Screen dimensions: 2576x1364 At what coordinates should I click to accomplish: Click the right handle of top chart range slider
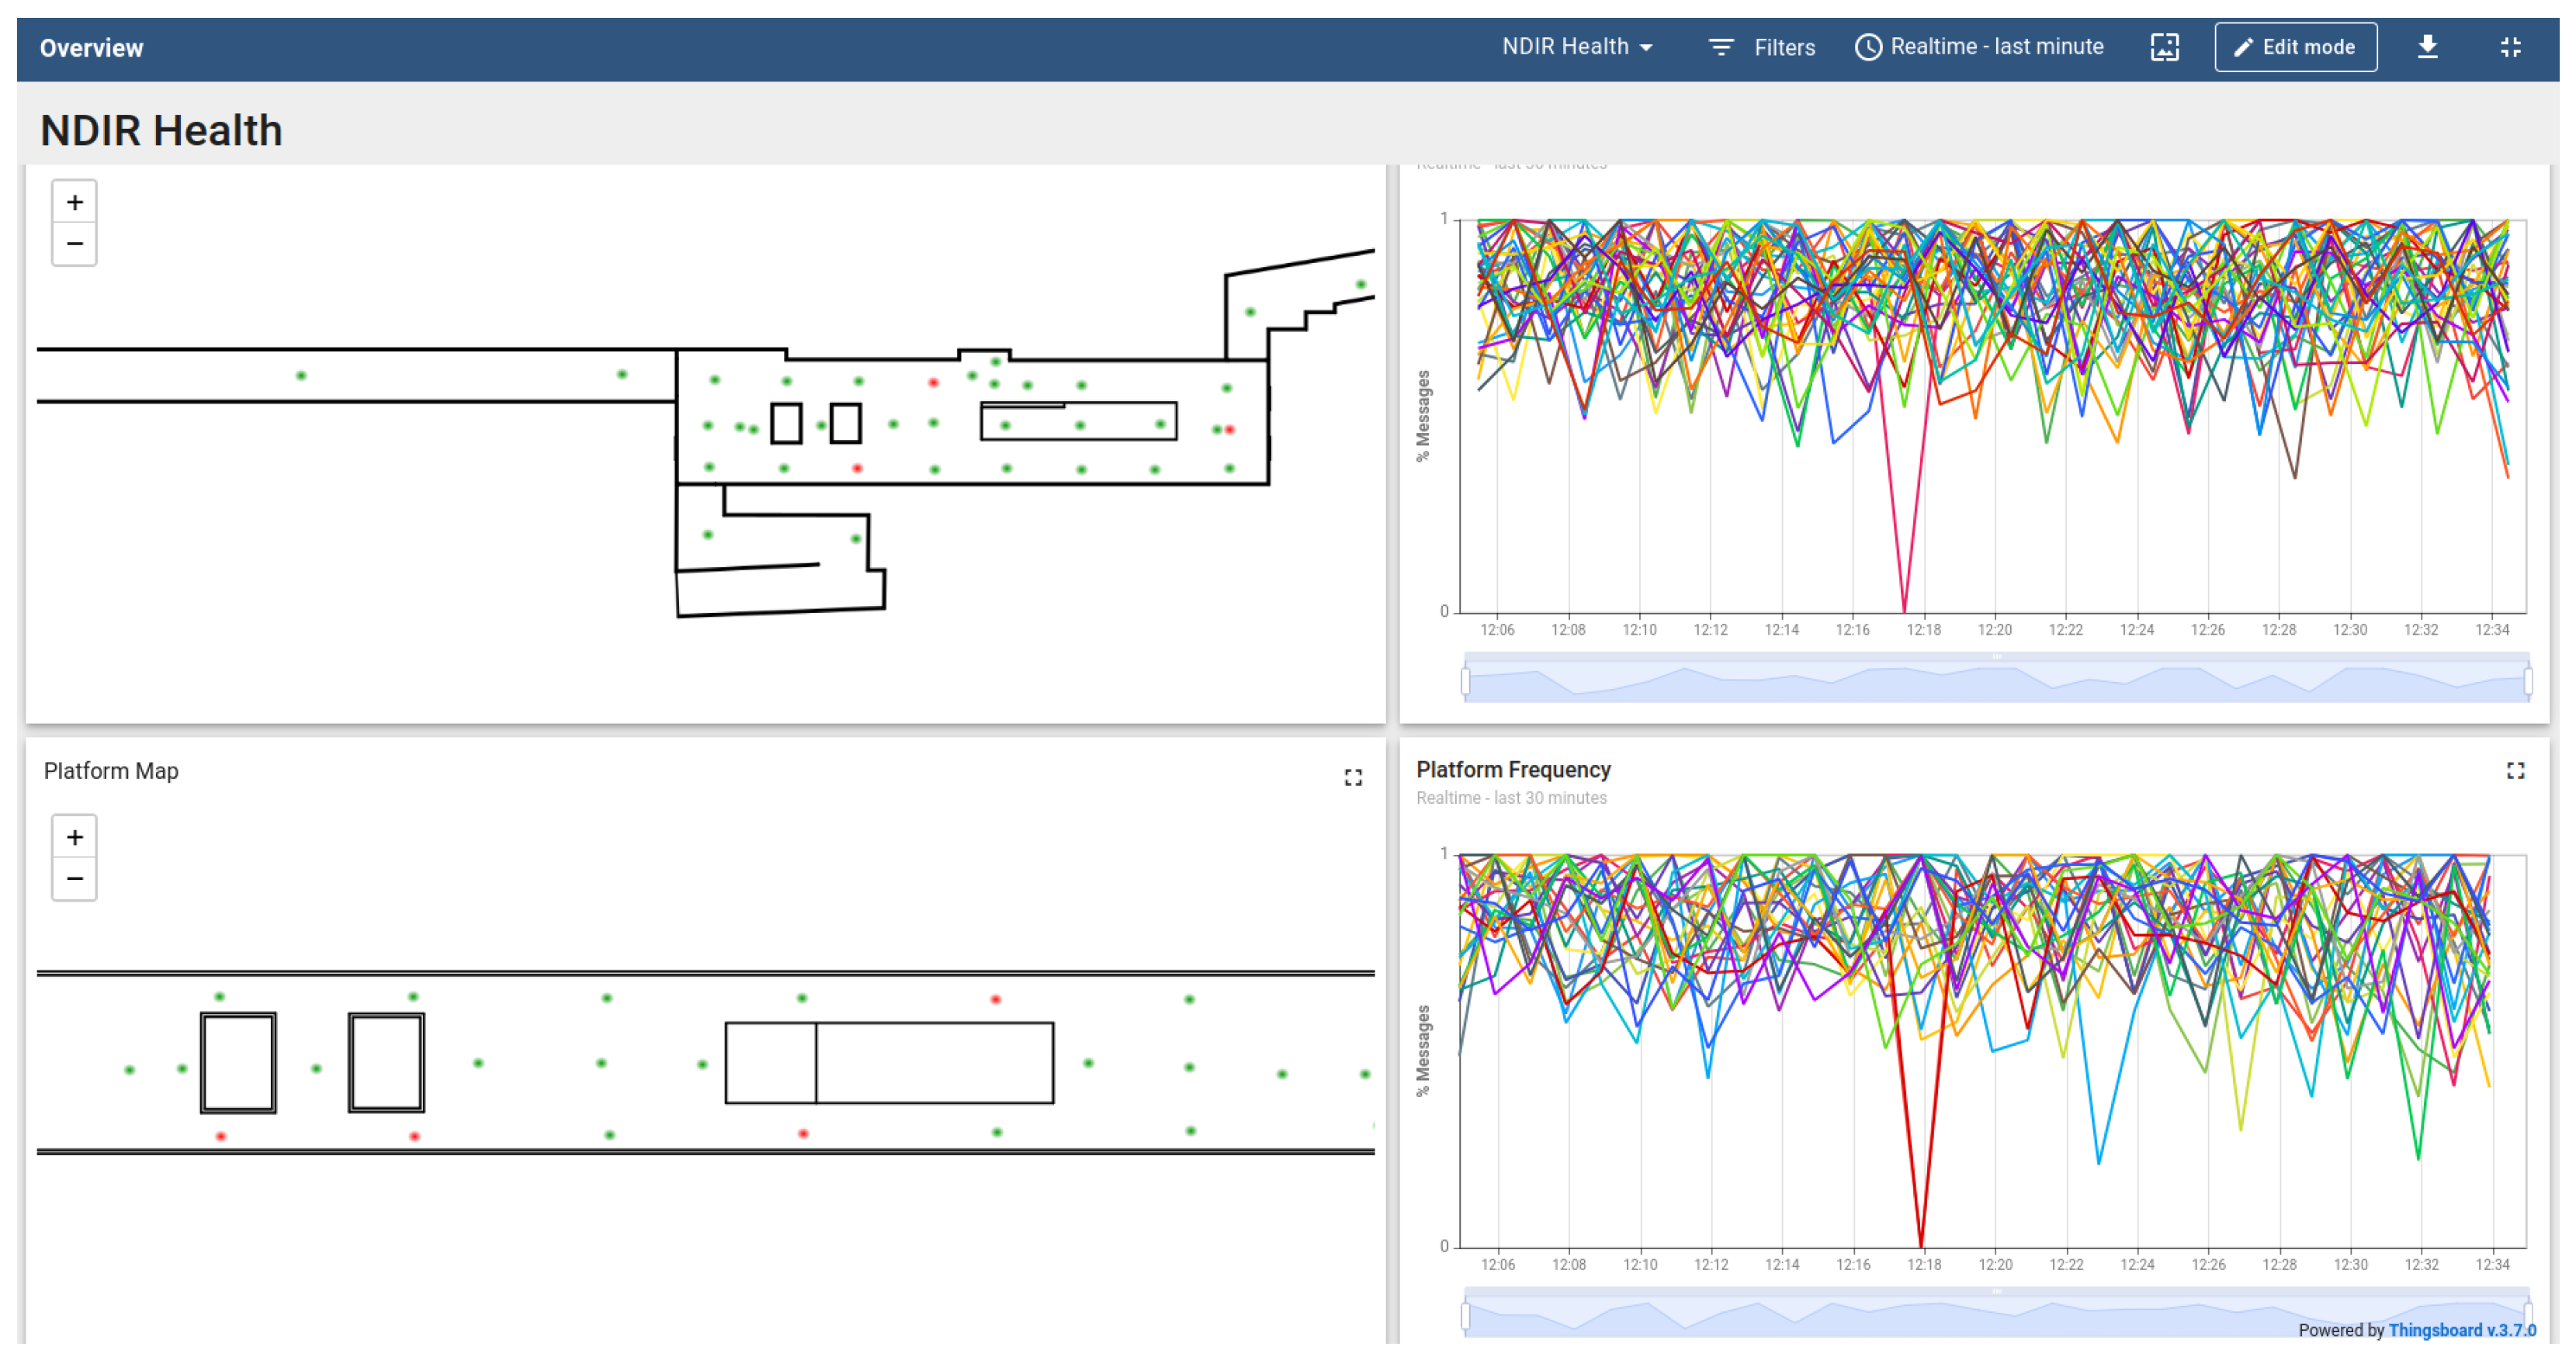coord(2528,682)
